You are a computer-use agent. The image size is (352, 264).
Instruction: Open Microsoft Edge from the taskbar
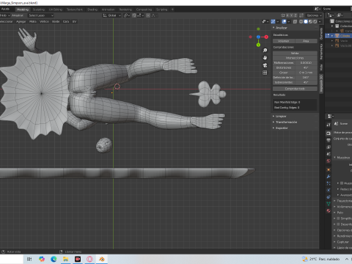[54, 259]
